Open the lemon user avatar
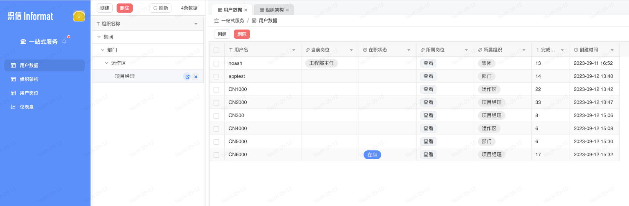Viewport: 629px width, 206px height. click(79, 16)
